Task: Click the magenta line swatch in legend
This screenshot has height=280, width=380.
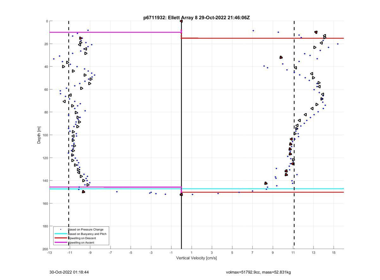Action: [61, 243]
